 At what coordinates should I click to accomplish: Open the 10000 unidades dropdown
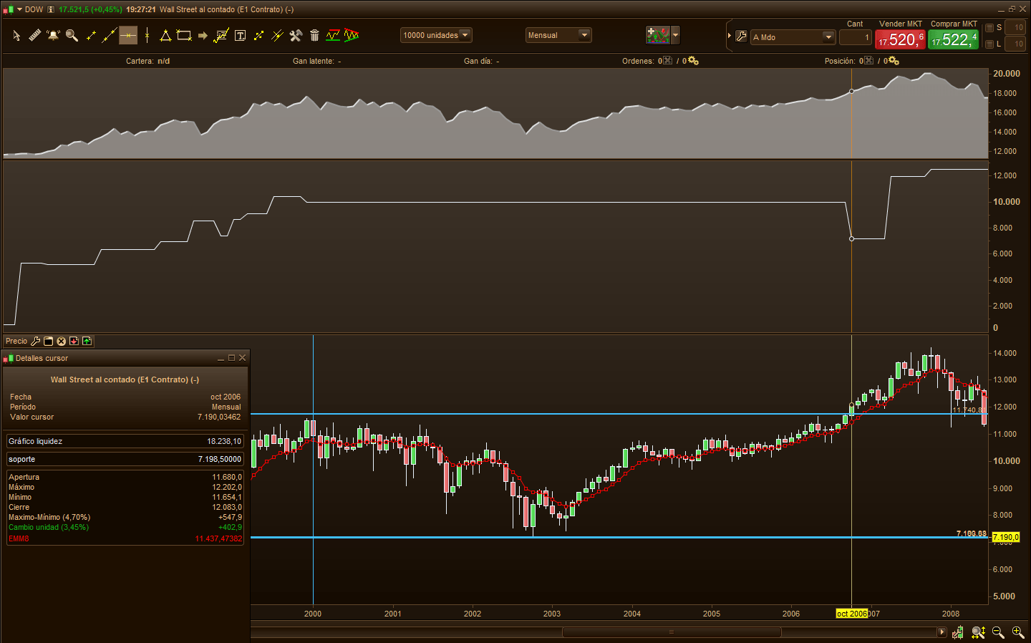tap(436, 35)
